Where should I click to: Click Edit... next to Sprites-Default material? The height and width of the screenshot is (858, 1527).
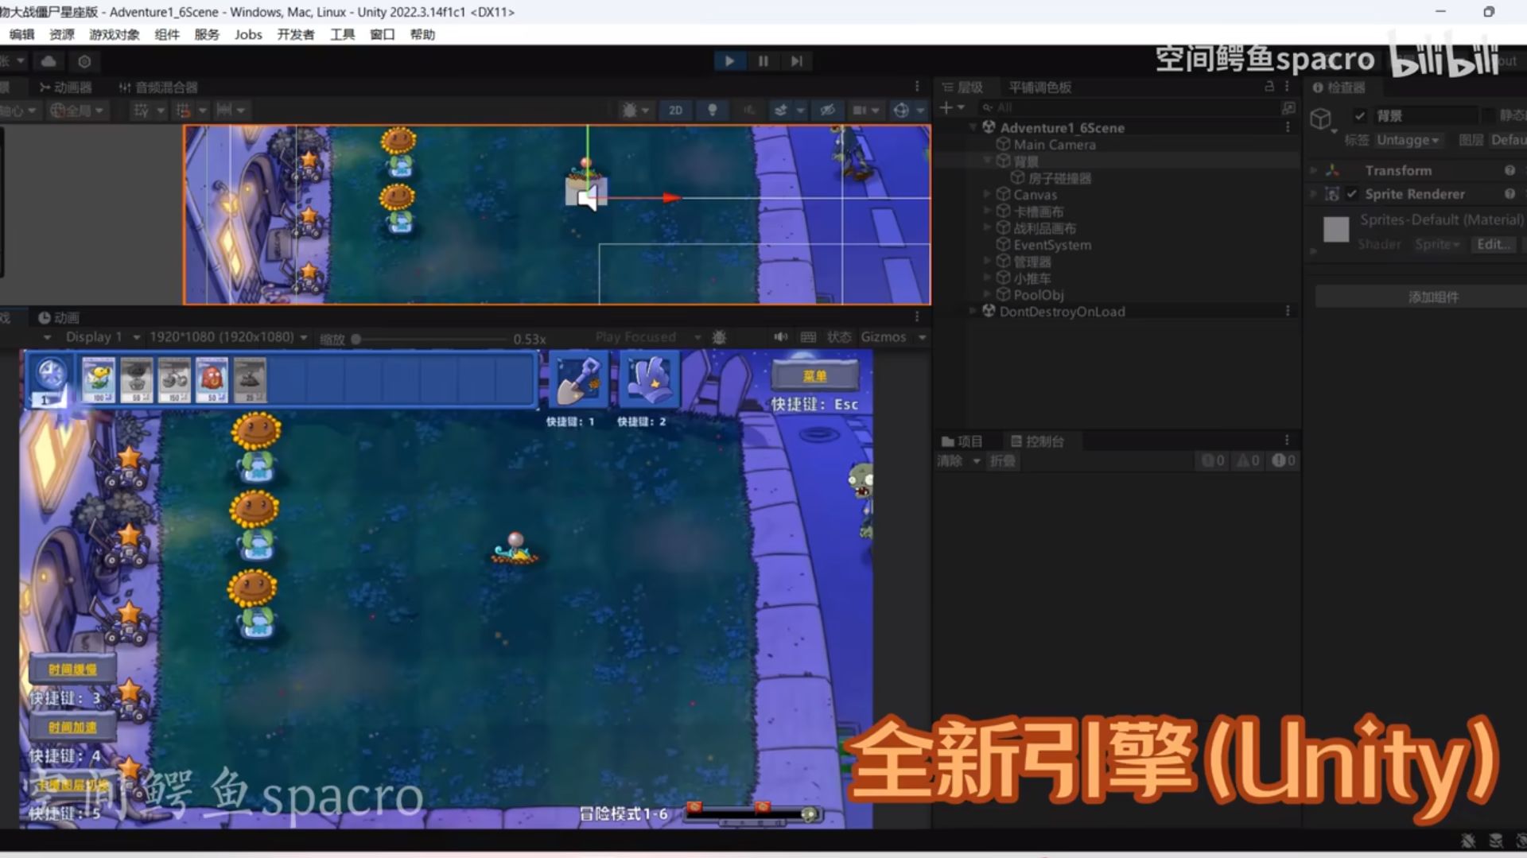tap(1493, 244)
